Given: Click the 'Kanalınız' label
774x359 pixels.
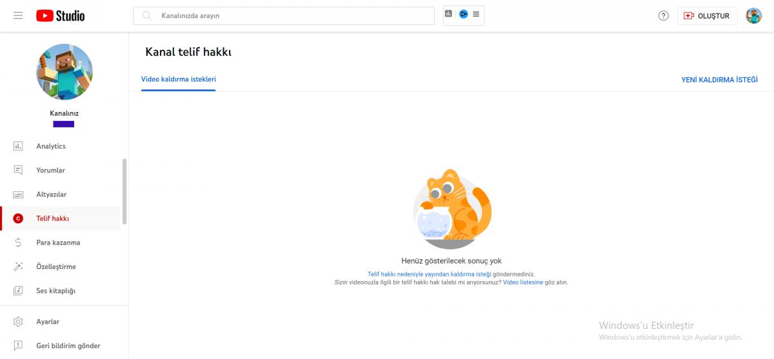Looking at the screenshot, I should pos(64,113).
